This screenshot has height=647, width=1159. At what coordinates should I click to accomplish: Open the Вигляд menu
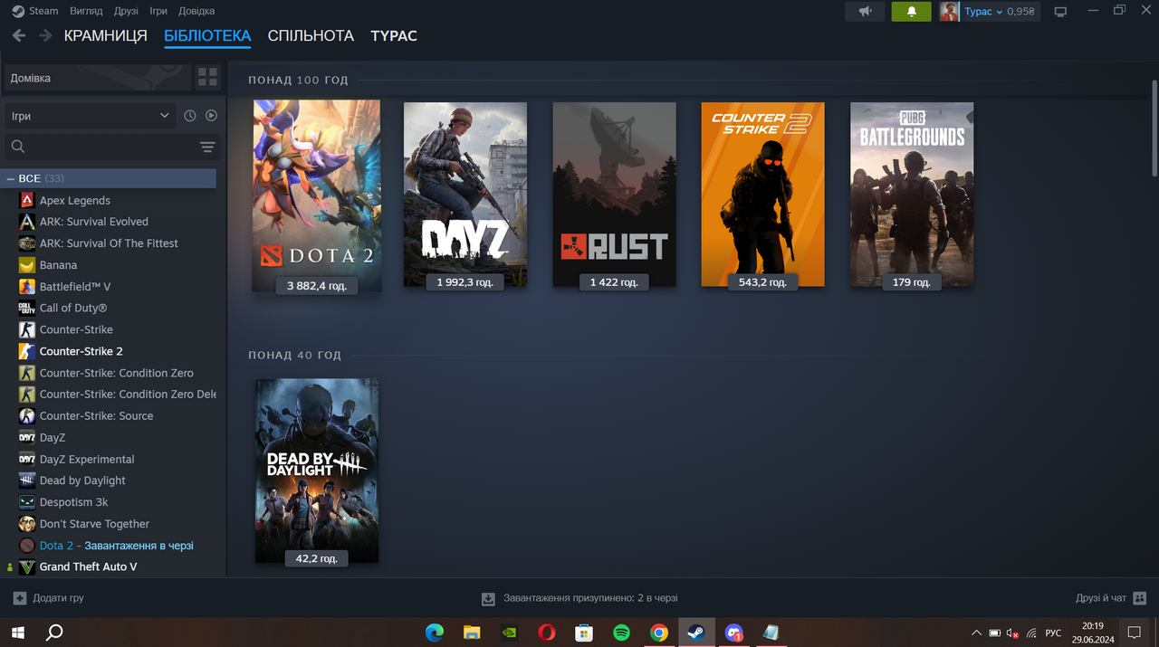[86, 11]
